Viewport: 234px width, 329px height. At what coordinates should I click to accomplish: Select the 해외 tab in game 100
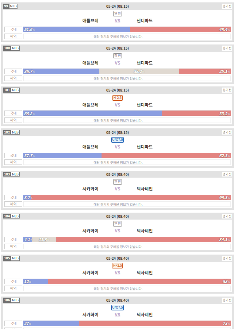click(13, 78)
